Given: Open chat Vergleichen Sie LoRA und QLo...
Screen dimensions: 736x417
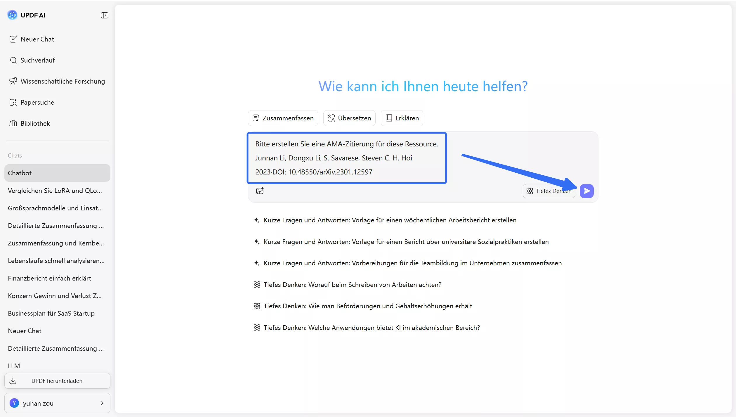Looking at the screenshot, I should click(55, 191).
